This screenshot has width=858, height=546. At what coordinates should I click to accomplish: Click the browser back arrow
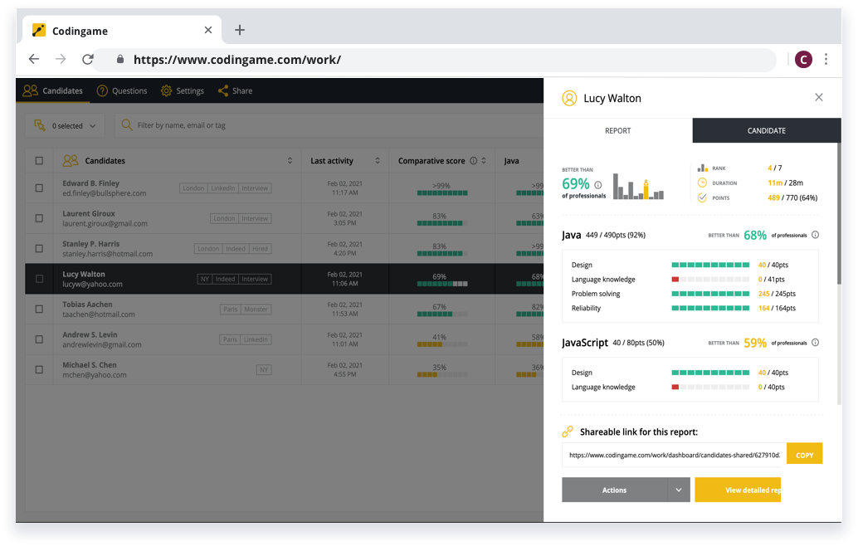click(x=34, y=60)
